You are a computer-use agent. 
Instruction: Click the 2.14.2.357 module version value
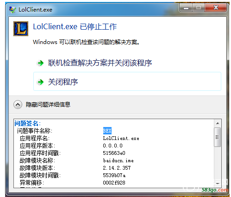(x=117, y=168)
